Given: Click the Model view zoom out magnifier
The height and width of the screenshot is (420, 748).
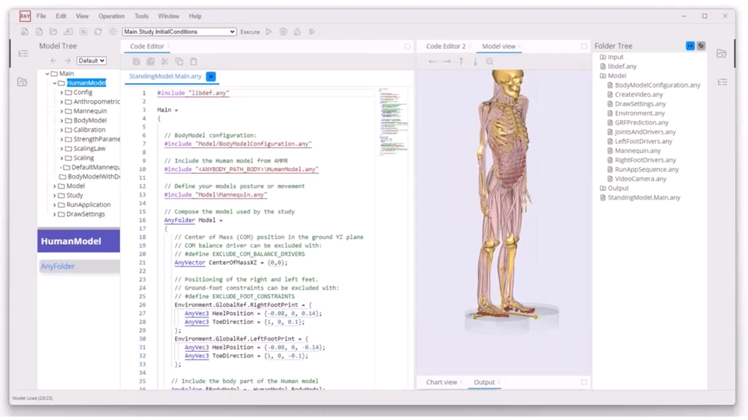Looking at the screenshot, I should [x=490, y=62].
